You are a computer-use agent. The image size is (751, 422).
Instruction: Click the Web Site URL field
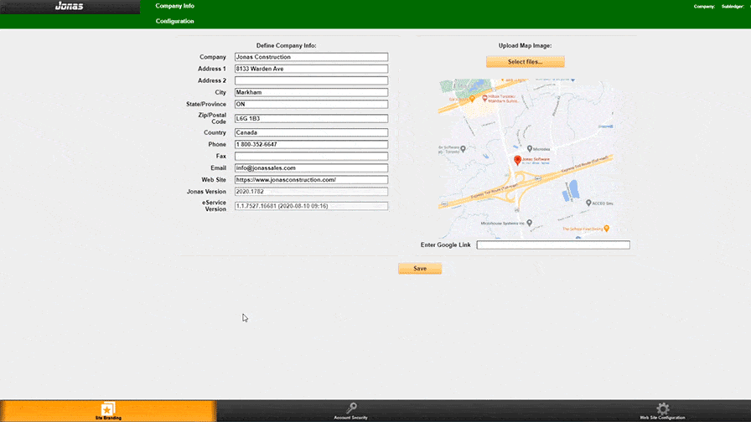coord(311,179)
